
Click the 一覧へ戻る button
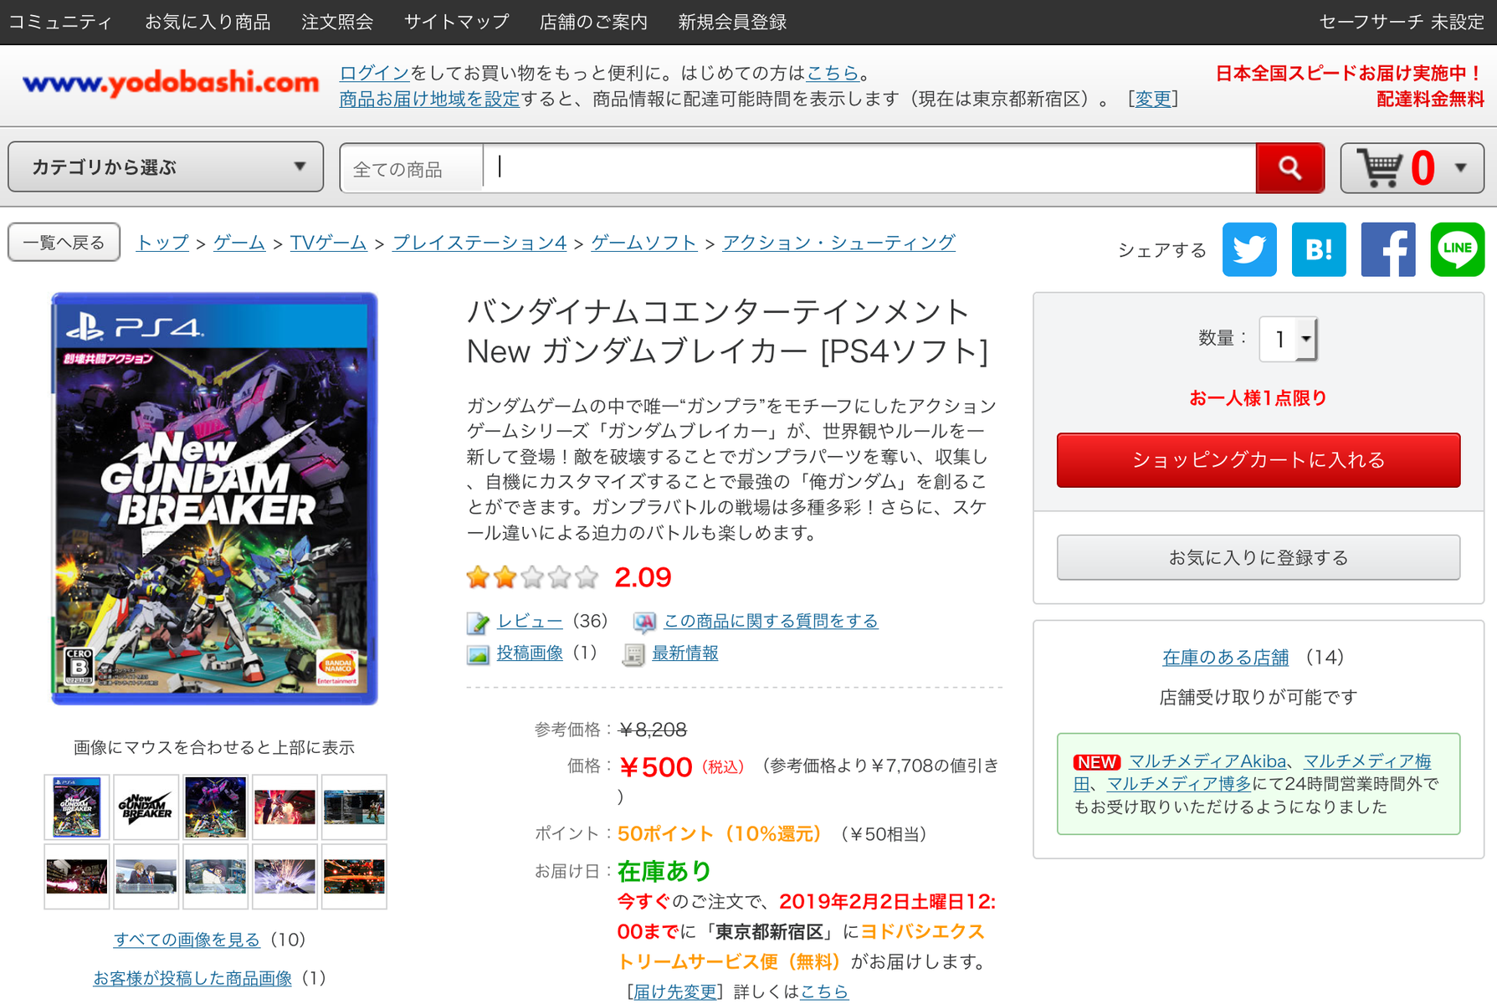(64, 243)
